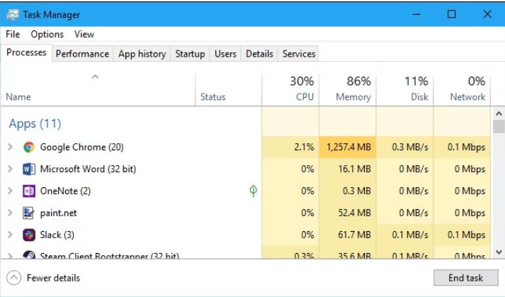Viewport: 505px width, 297px height.
Task: Expand the Google Chrome process group
Action: click(x=10, y=147)
